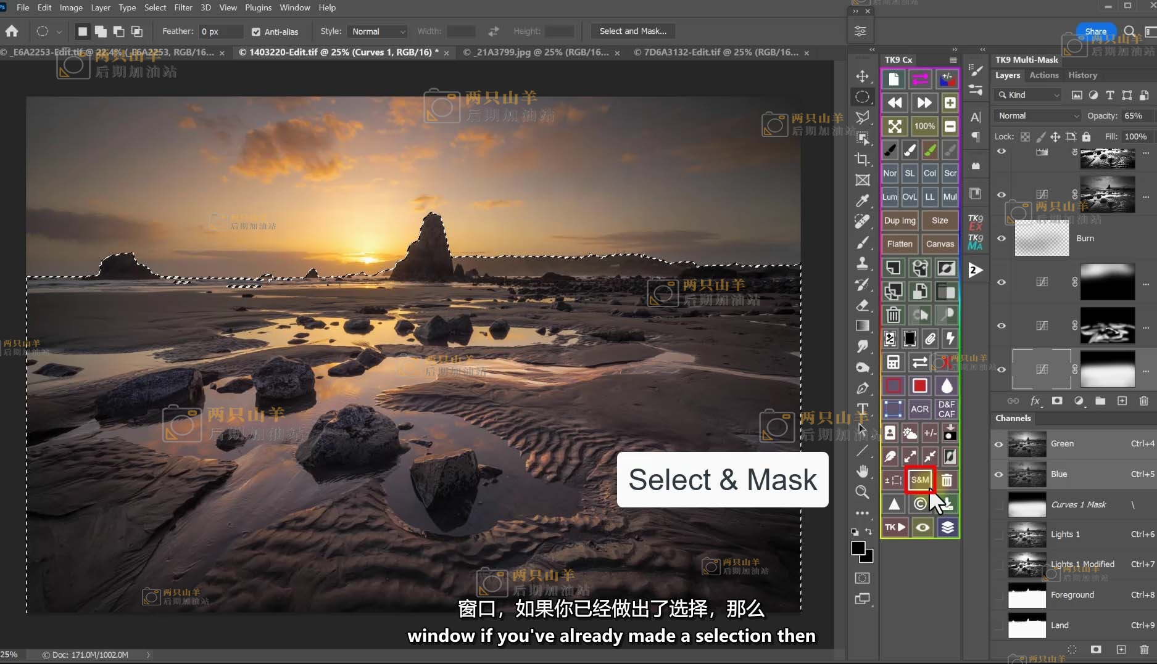Select the Move tool

point(862,76)
